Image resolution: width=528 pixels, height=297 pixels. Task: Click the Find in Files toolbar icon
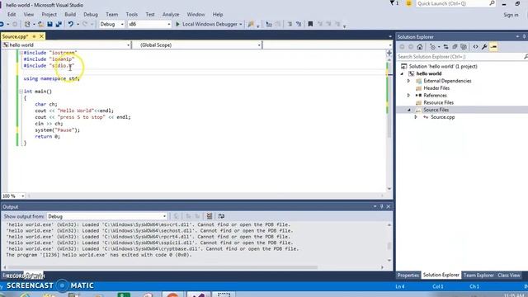click(x=251, y=24)
